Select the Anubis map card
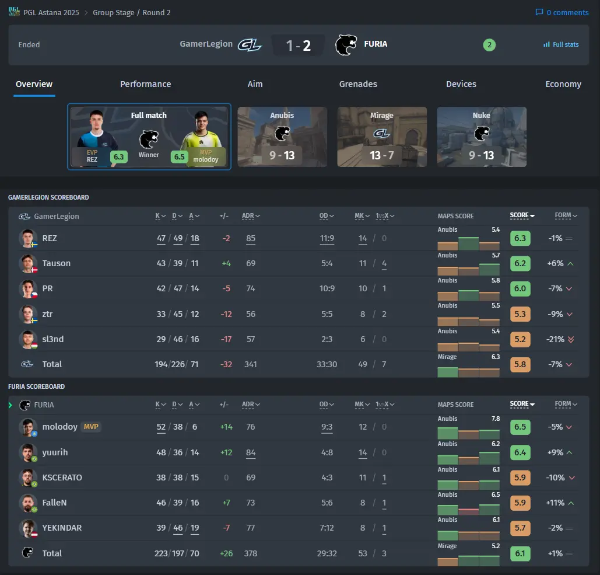 click(282, 137)
